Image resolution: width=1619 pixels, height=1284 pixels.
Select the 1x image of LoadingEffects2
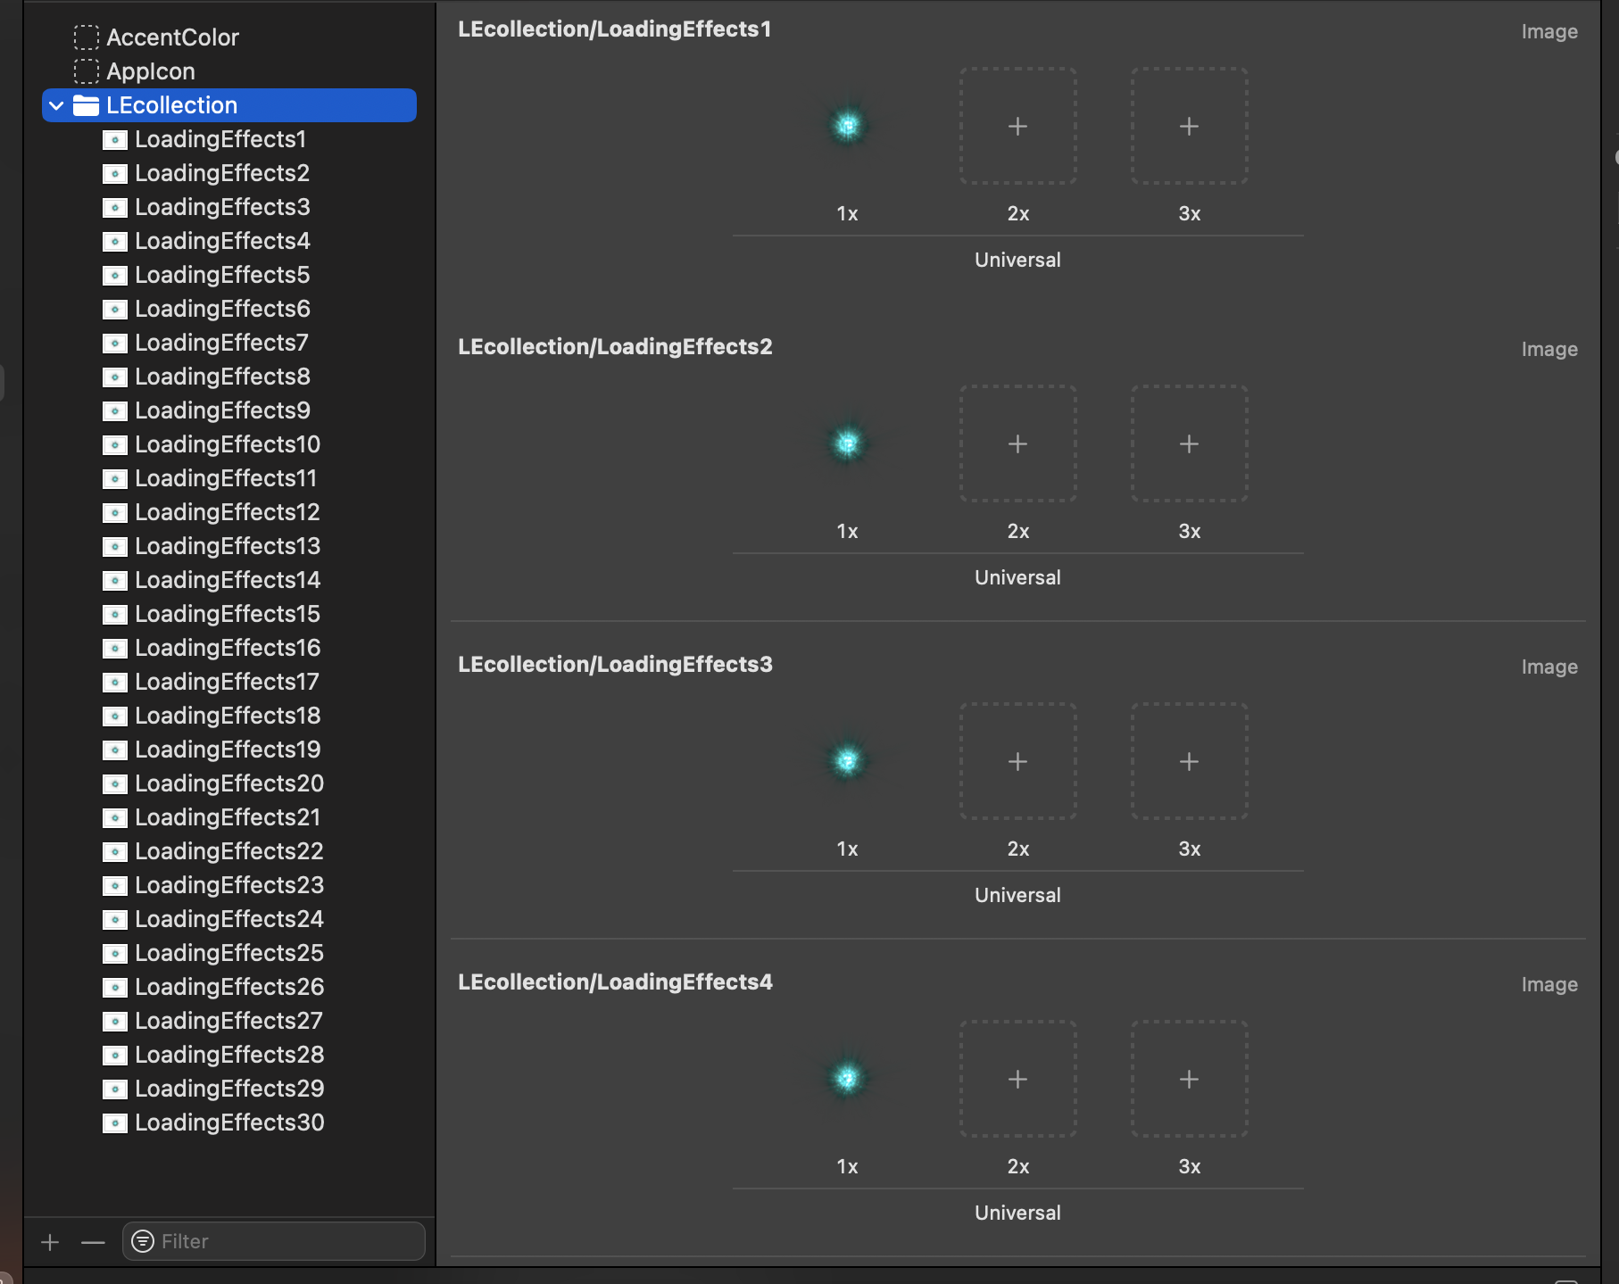(847, 443)
